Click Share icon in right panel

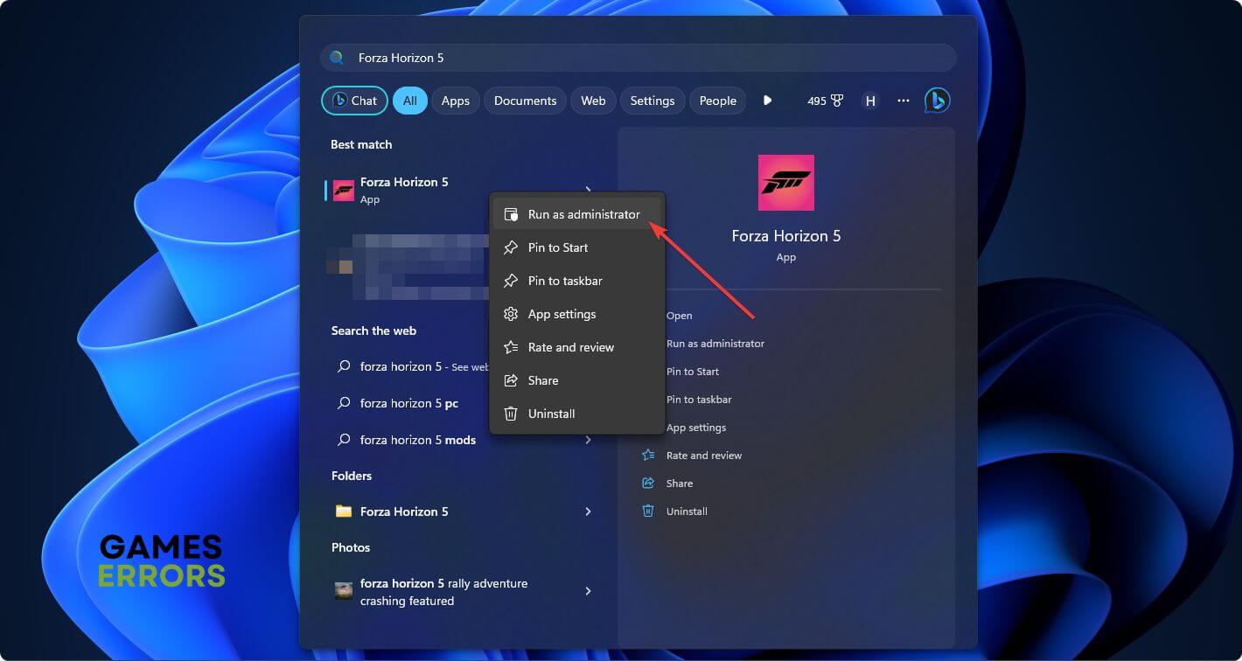pos(648,483)
